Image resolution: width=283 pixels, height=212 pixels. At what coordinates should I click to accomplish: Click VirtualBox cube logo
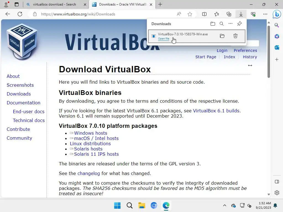(x=22, y=42)
